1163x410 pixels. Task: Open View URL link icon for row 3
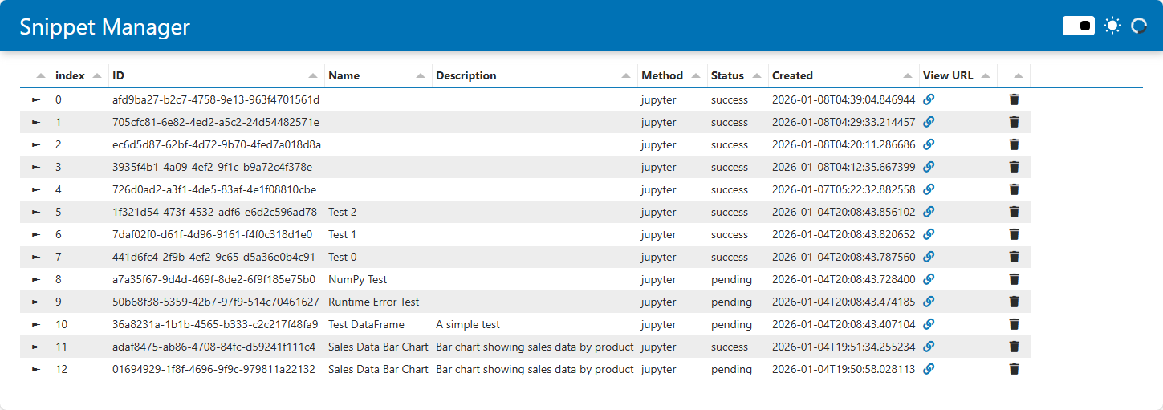tap(929, 167)
